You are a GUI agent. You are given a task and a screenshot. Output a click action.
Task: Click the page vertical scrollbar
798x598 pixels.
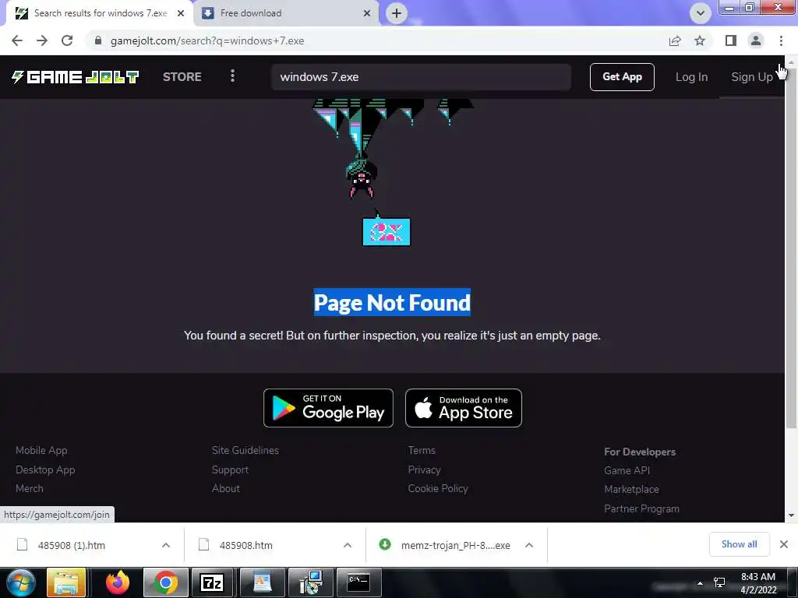point(791,249)
